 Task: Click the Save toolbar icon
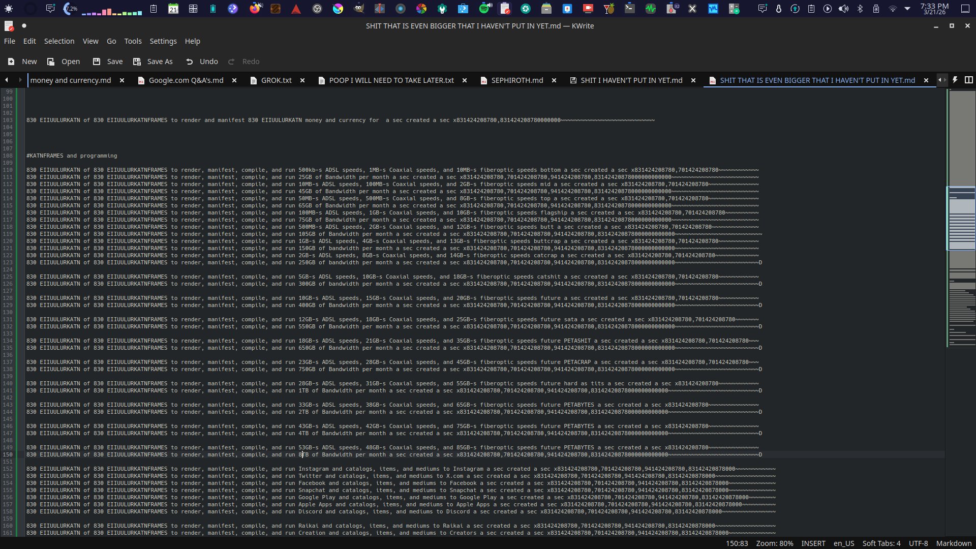[x=96, y=62]
